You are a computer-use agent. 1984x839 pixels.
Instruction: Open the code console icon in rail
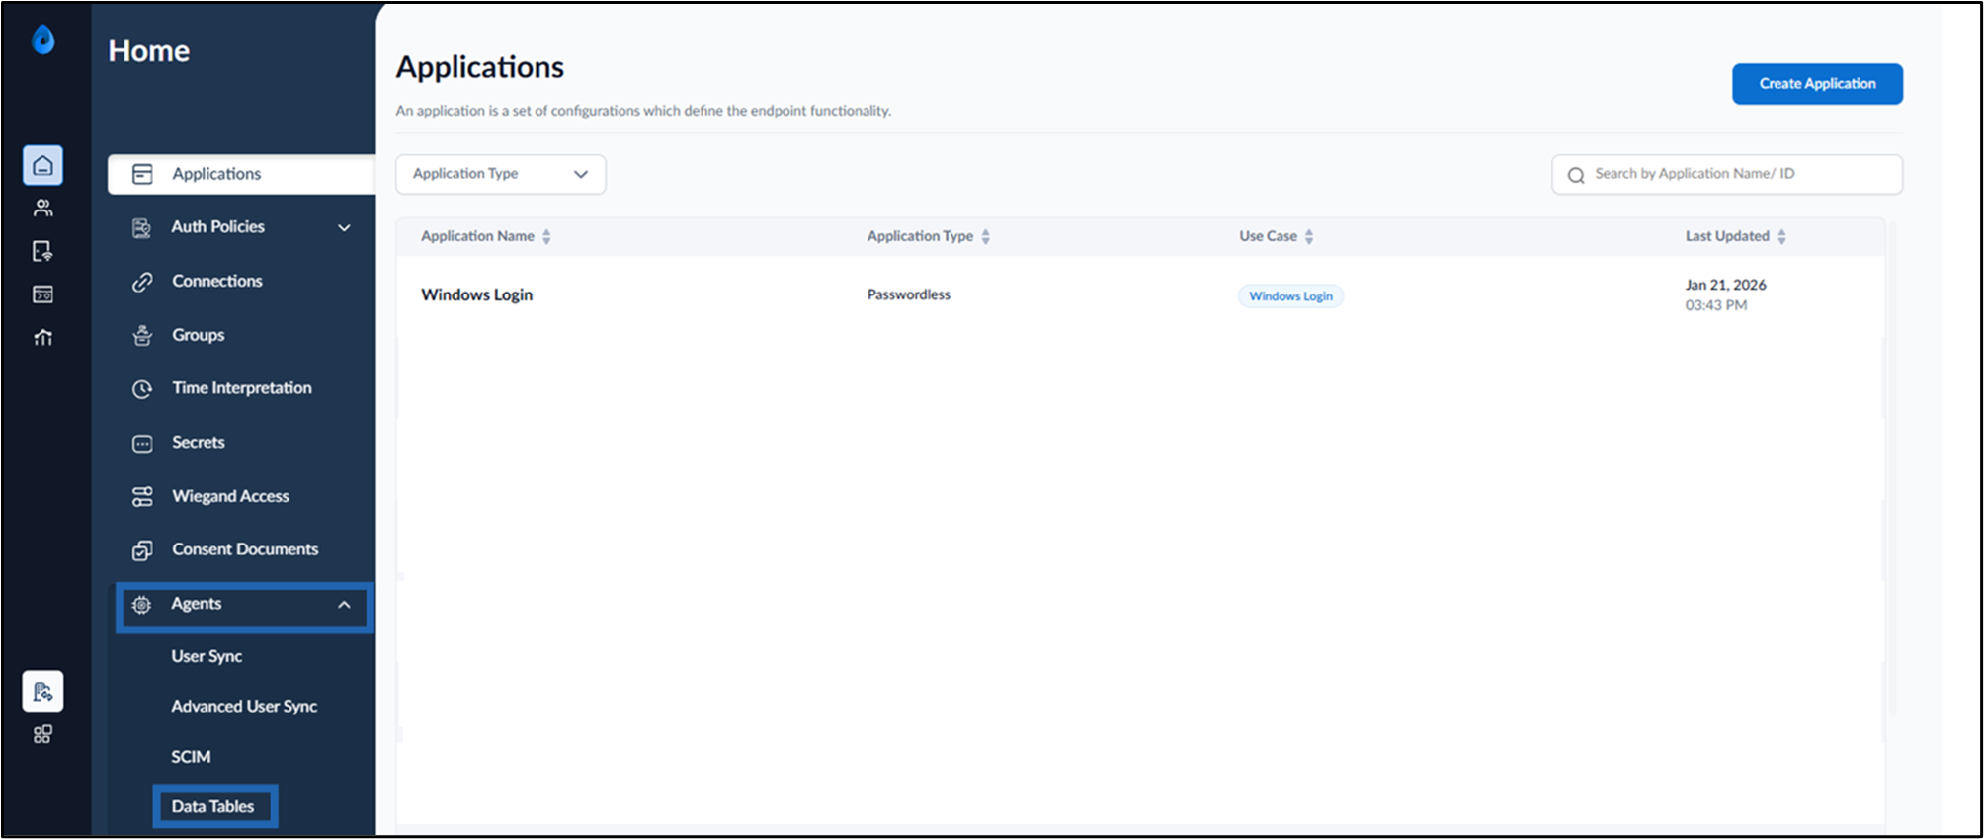(42, 294)
